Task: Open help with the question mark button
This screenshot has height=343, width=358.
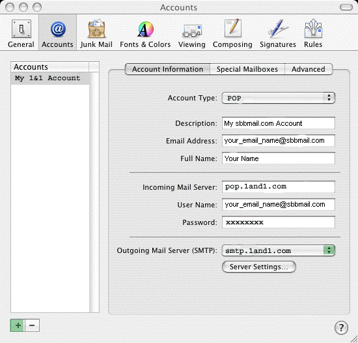Action: tap(341, 328)
